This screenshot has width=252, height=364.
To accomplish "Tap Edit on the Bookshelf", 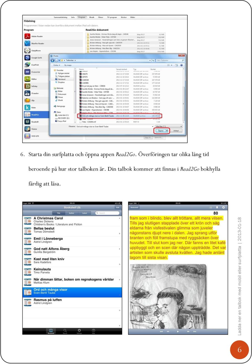I will click(x=118, y=207).
